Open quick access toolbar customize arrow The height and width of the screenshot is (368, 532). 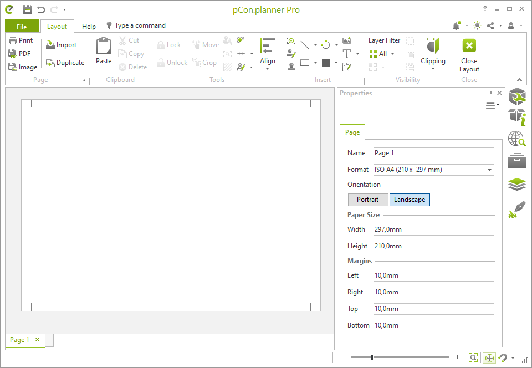tap(64, 9)
